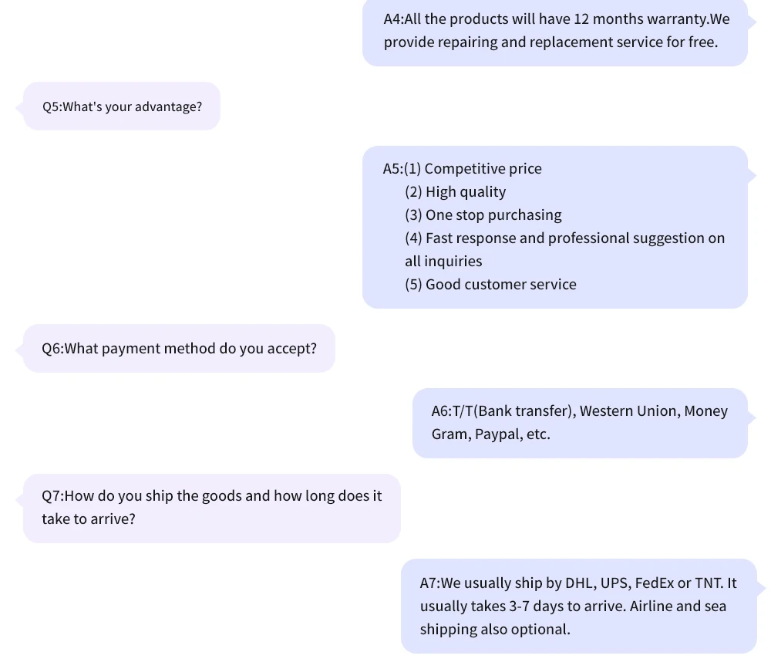Select "shipping also optional" text in A7
The width and height of the screenshot is (771, 669).
pyautogui.click(x=494, y=630)
